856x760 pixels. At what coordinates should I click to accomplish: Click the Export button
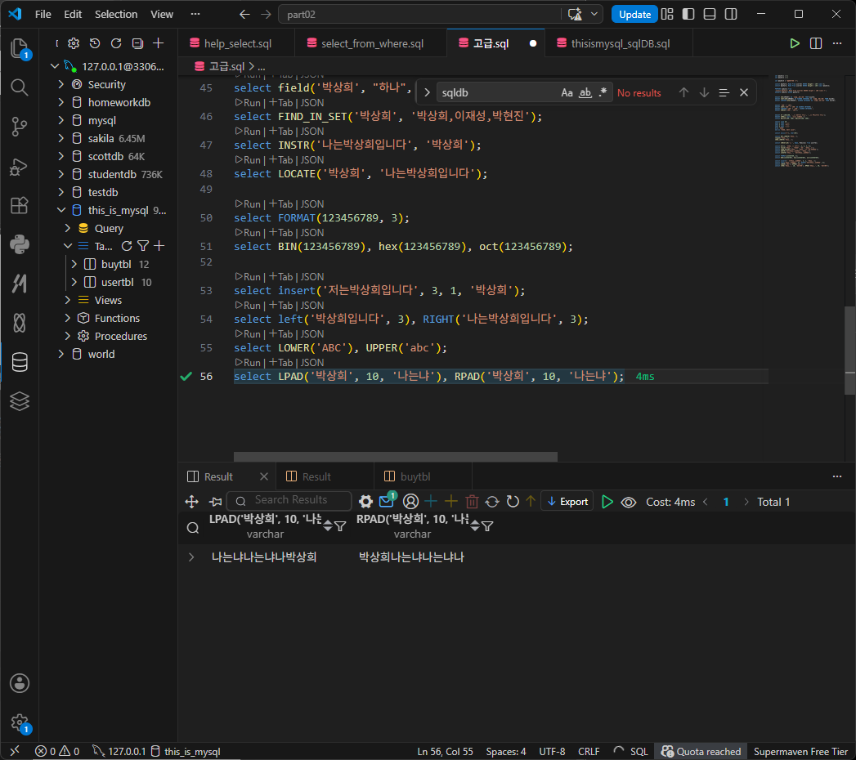[567, 502]
